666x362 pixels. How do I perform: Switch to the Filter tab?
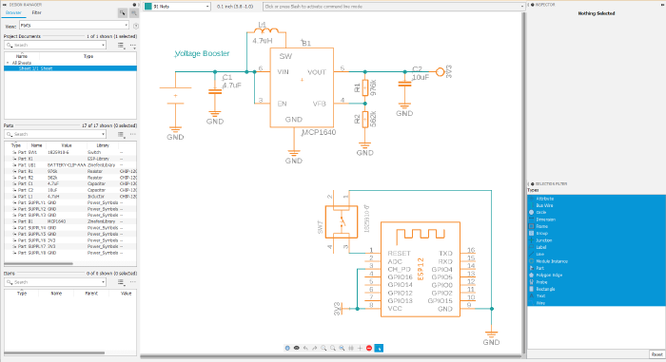point(36,13)
